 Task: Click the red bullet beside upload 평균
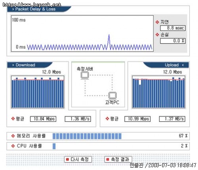point(107,118)
